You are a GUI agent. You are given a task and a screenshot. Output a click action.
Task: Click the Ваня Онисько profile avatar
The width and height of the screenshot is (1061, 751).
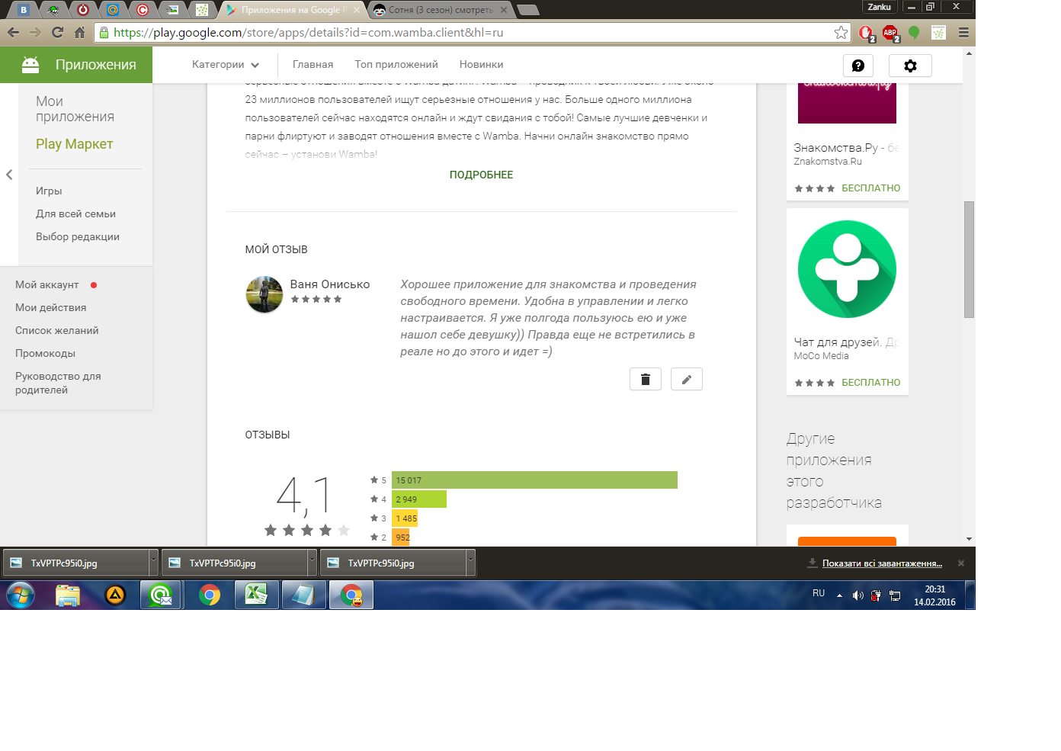click(264, 294)
